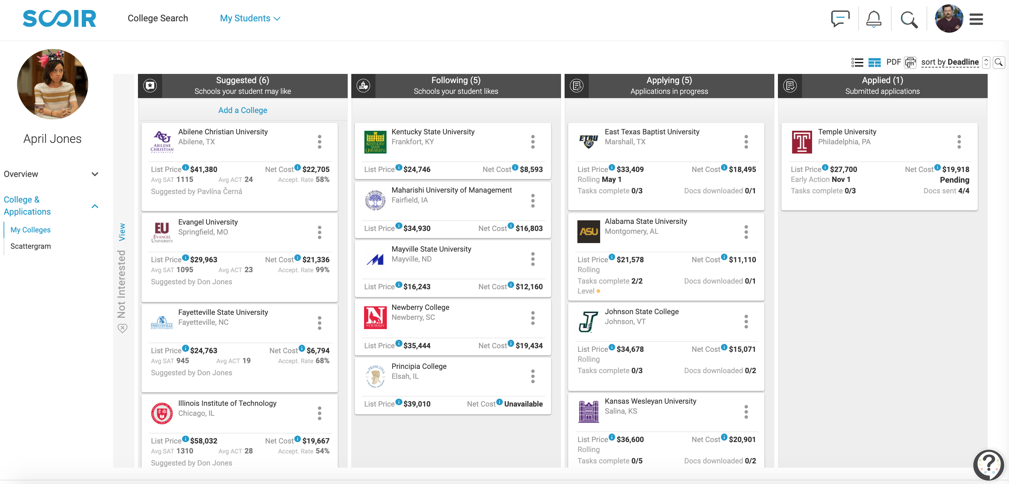The height and width of the screenshot is (484, 1009).
Task: Open Principia College options menu
Action: [x=533, y=376]
